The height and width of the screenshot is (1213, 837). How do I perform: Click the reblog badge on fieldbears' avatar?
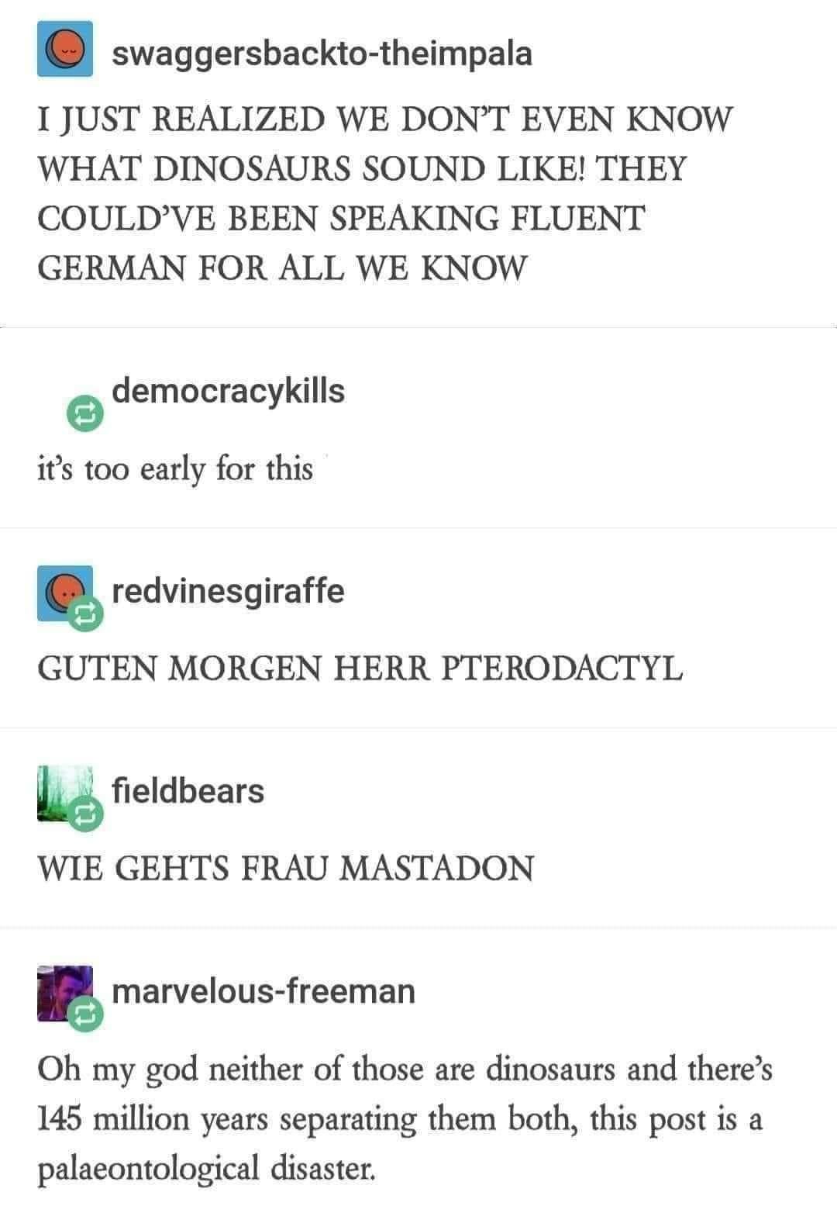(84, 814)
